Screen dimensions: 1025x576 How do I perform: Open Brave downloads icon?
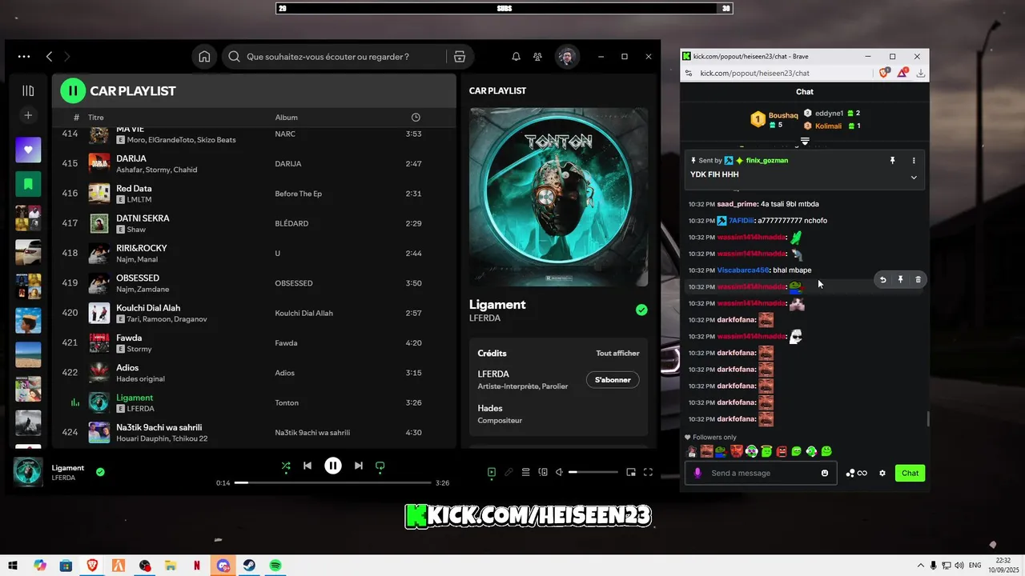[921, 73]
